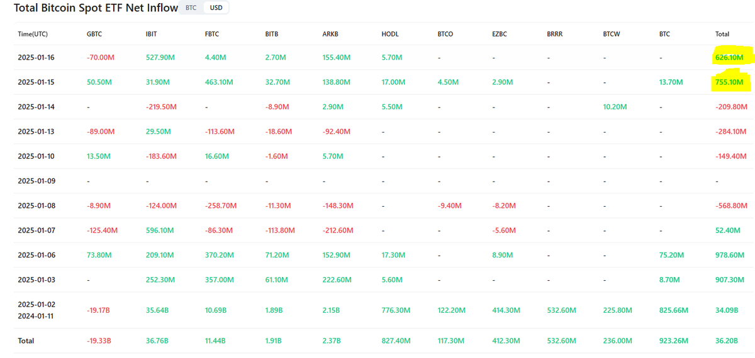Screen dimensions: 755x358
Task: Click the 252.30M IBIT value
Action: [x=160, y=279]
